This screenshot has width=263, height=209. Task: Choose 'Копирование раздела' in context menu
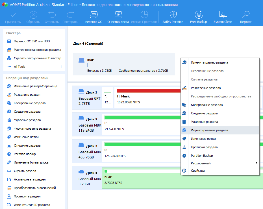click(x=220, y=105)
